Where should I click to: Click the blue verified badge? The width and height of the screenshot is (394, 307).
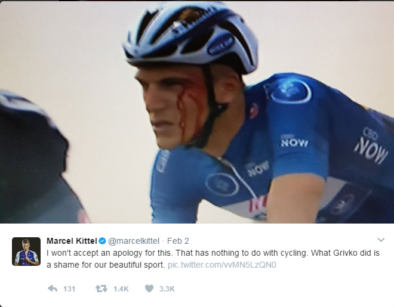[x=102, y=241]
